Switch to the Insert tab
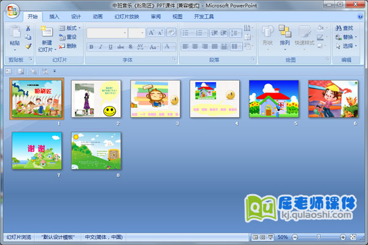The image size is (368, 245). pos(54,17)
